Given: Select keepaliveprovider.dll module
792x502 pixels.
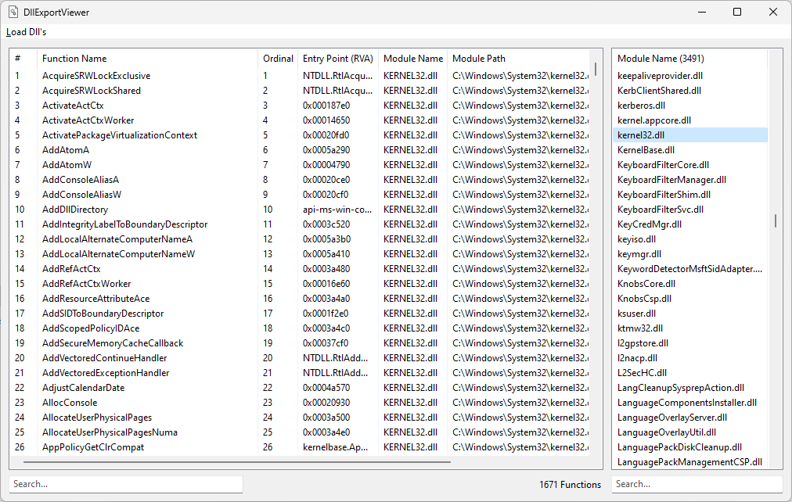Looking at the screenshot, I should [x=690, y=76].
